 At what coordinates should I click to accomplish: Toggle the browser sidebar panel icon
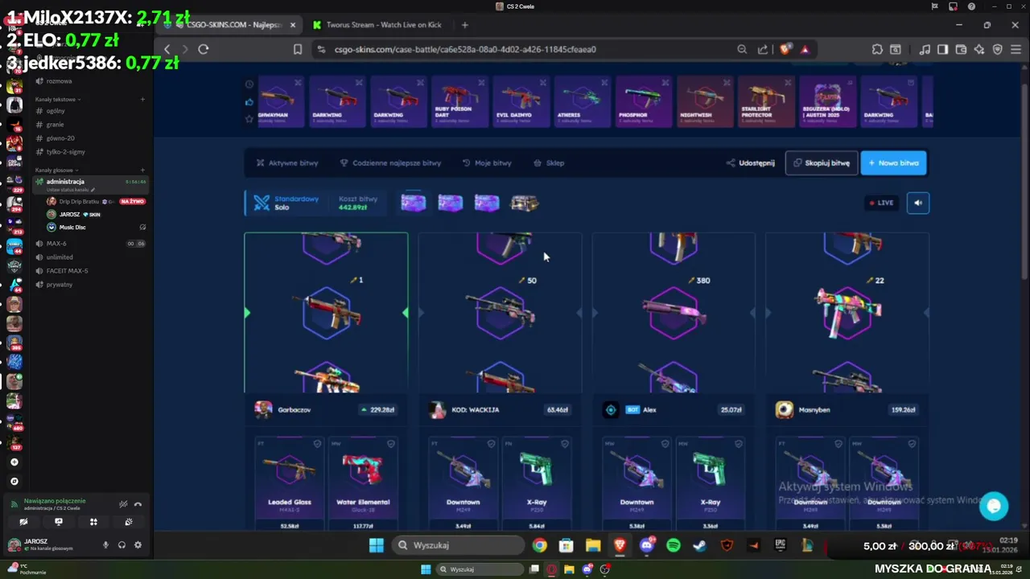[942, 49]
